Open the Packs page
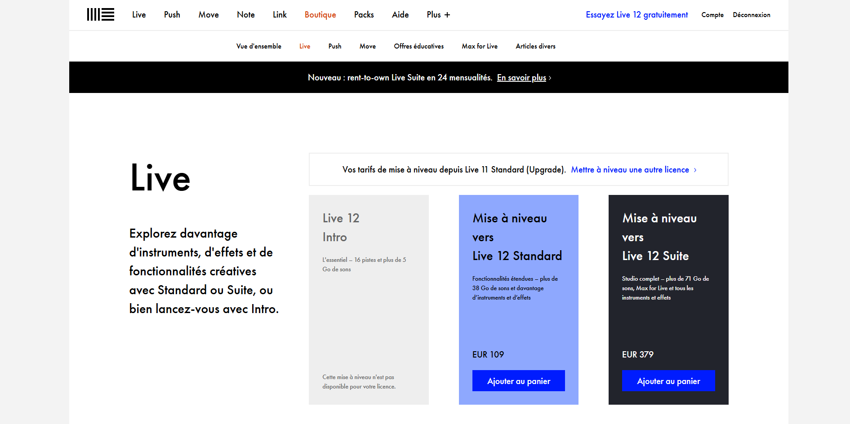 (364, 15)
